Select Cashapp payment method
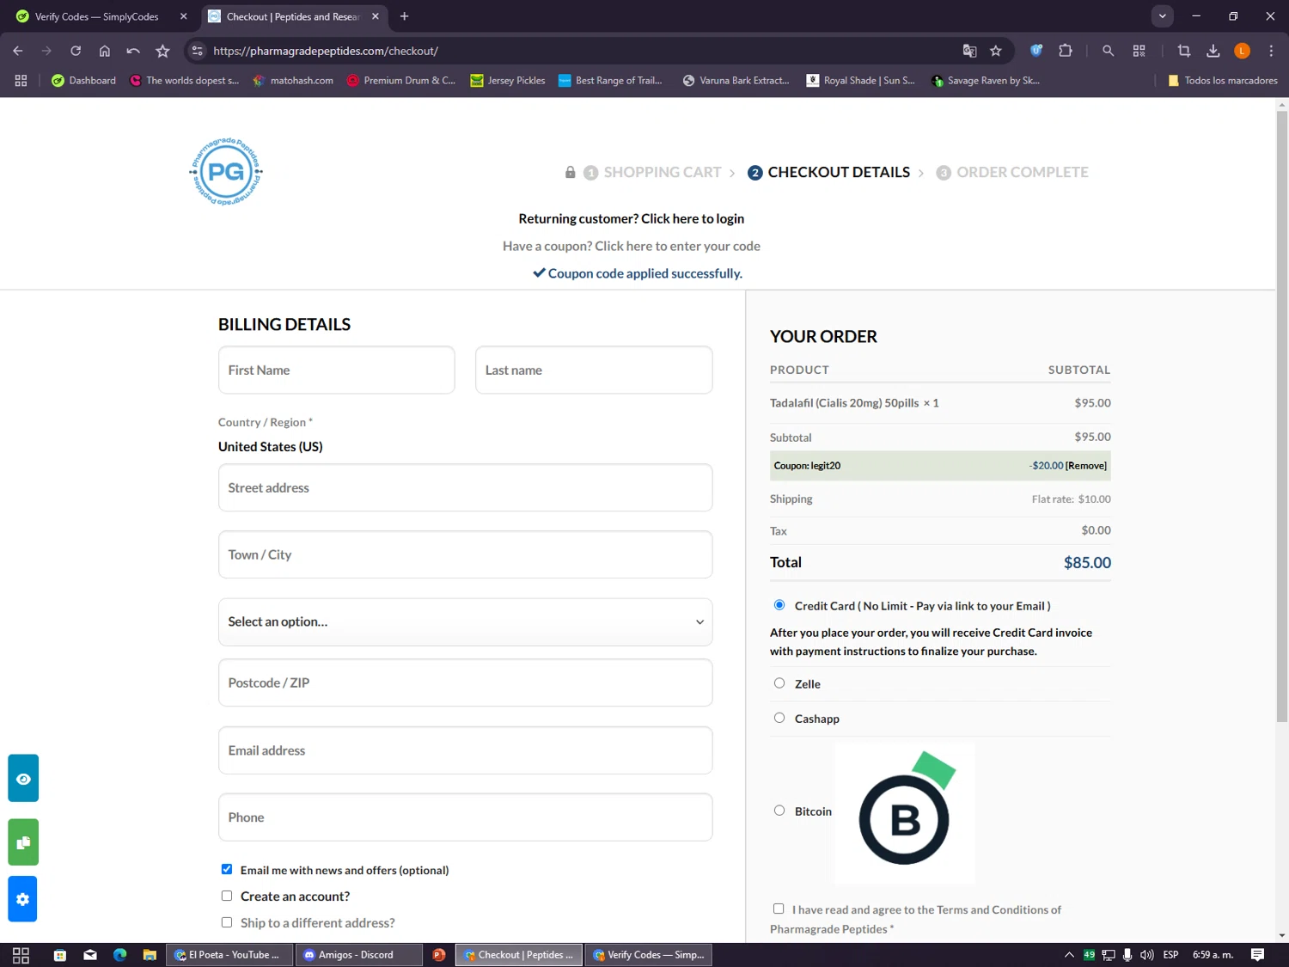This screenshot has height=967, width=1289. tap(779, 718)
